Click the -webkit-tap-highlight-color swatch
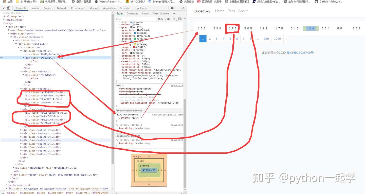The width and height of the screenshot is (365, 194). click(159, 103)
